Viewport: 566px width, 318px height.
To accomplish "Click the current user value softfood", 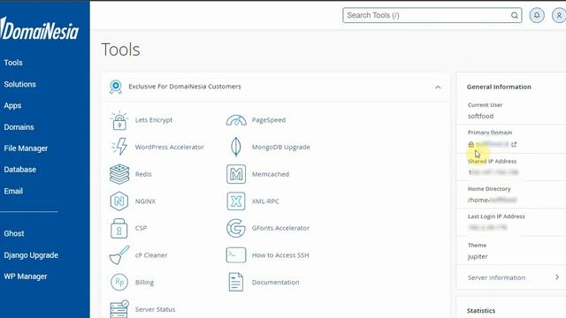I will [480, 116].
